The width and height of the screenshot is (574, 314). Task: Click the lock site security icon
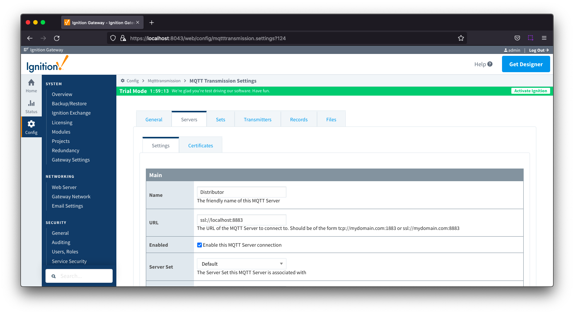point(123,38)
